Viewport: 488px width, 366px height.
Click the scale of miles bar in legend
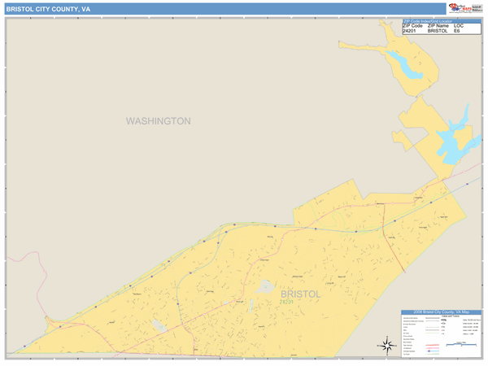pos(461,344)
